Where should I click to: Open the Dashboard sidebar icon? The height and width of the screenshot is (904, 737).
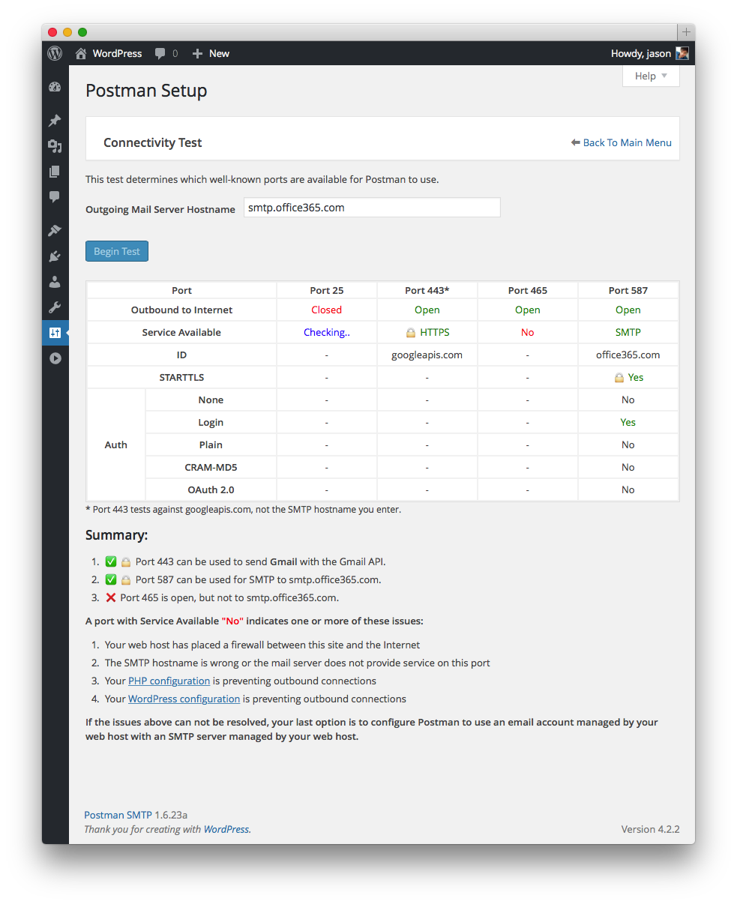tap(55, 87)
